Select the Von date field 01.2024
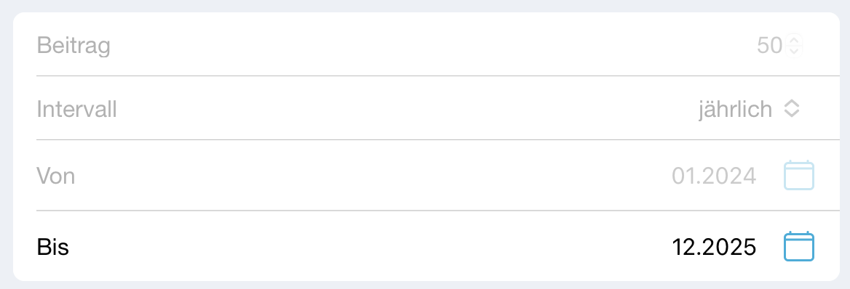 coord(714,176)
